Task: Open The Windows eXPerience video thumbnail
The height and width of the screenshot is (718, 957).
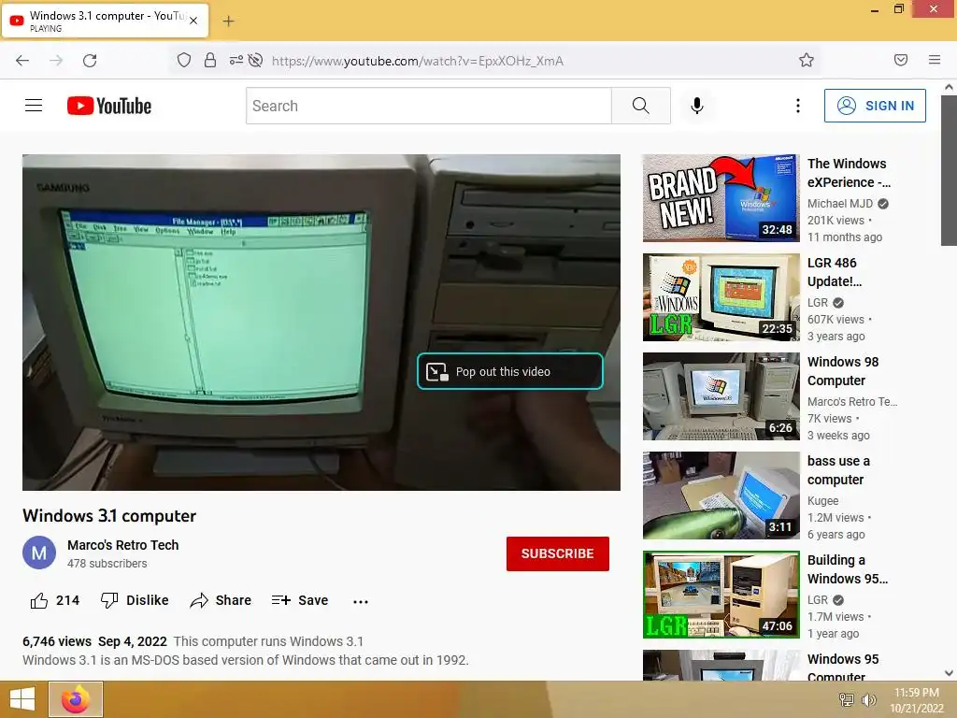Action: [x=721, y=198]
